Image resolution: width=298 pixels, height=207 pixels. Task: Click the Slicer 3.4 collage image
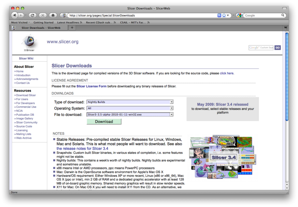coord(223,157)
